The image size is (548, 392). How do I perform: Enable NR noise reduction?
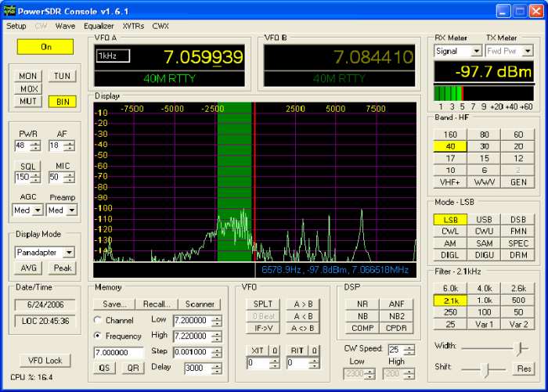tap(362, 304)
